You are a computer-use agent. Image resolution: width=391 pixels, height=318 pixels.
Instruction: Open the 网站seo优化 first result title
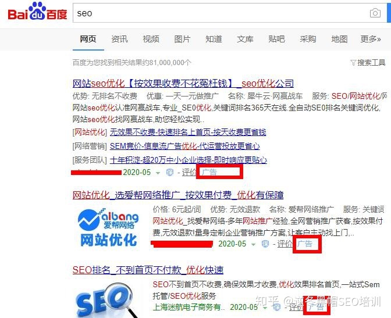[x=183, y=83]
